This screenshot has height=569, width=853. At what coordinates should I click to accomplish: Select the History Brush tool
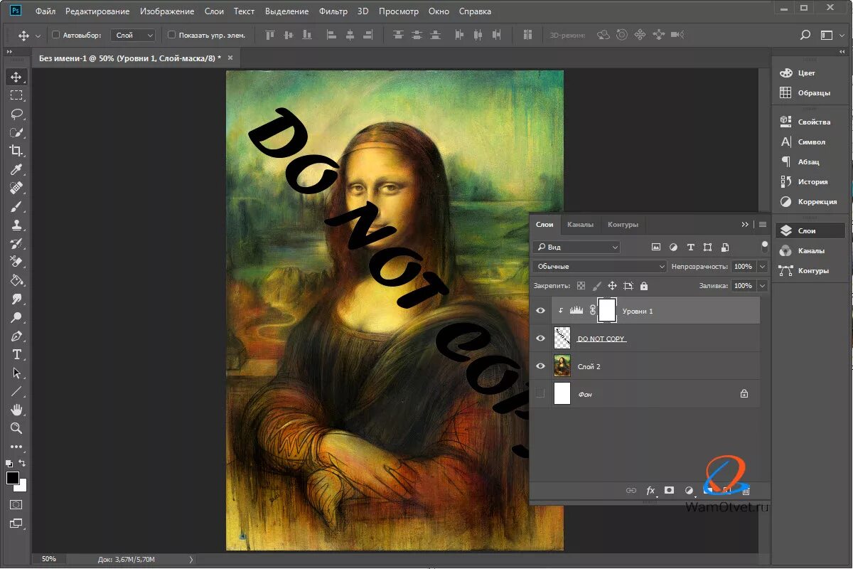pyautogui.click(x=16, y=243)
